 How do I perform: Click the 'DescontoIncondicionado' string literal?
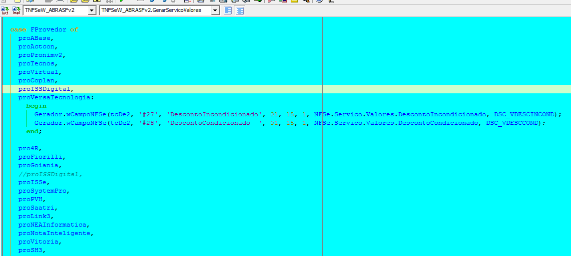(x=215, y=115)
